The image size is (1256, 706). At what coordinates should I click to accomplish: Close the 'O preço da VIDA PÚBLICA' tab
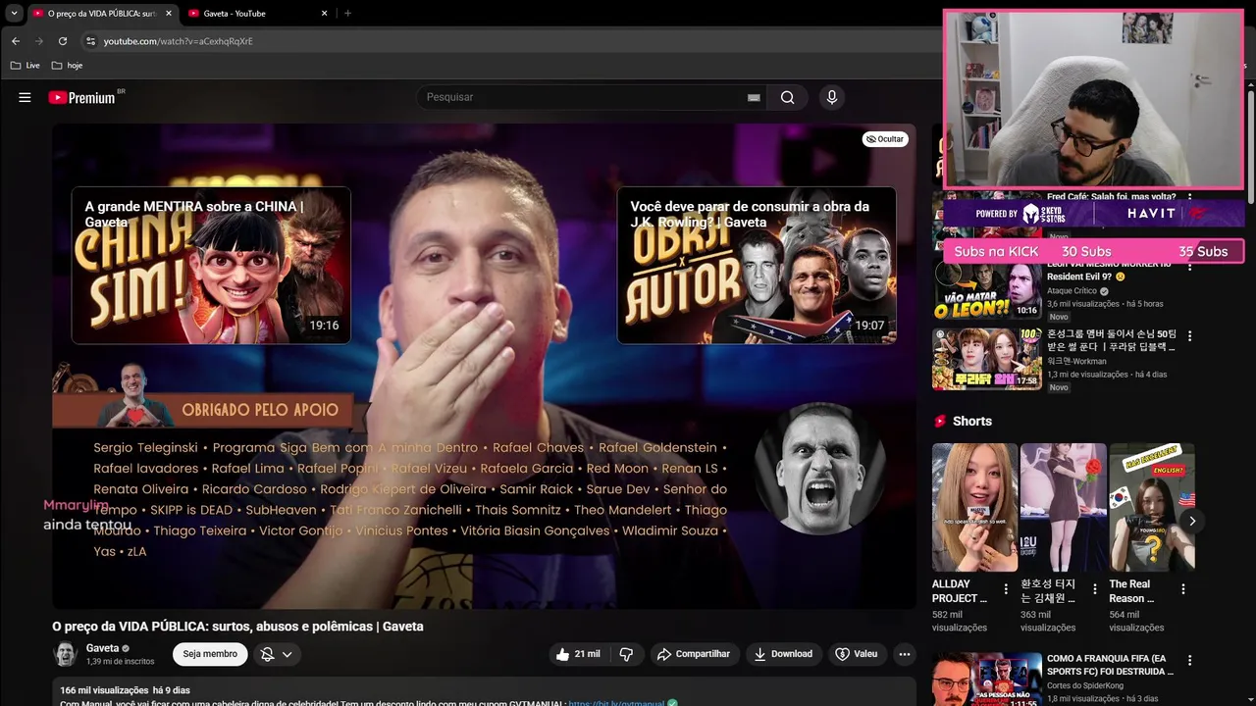[x=169, y=14]
